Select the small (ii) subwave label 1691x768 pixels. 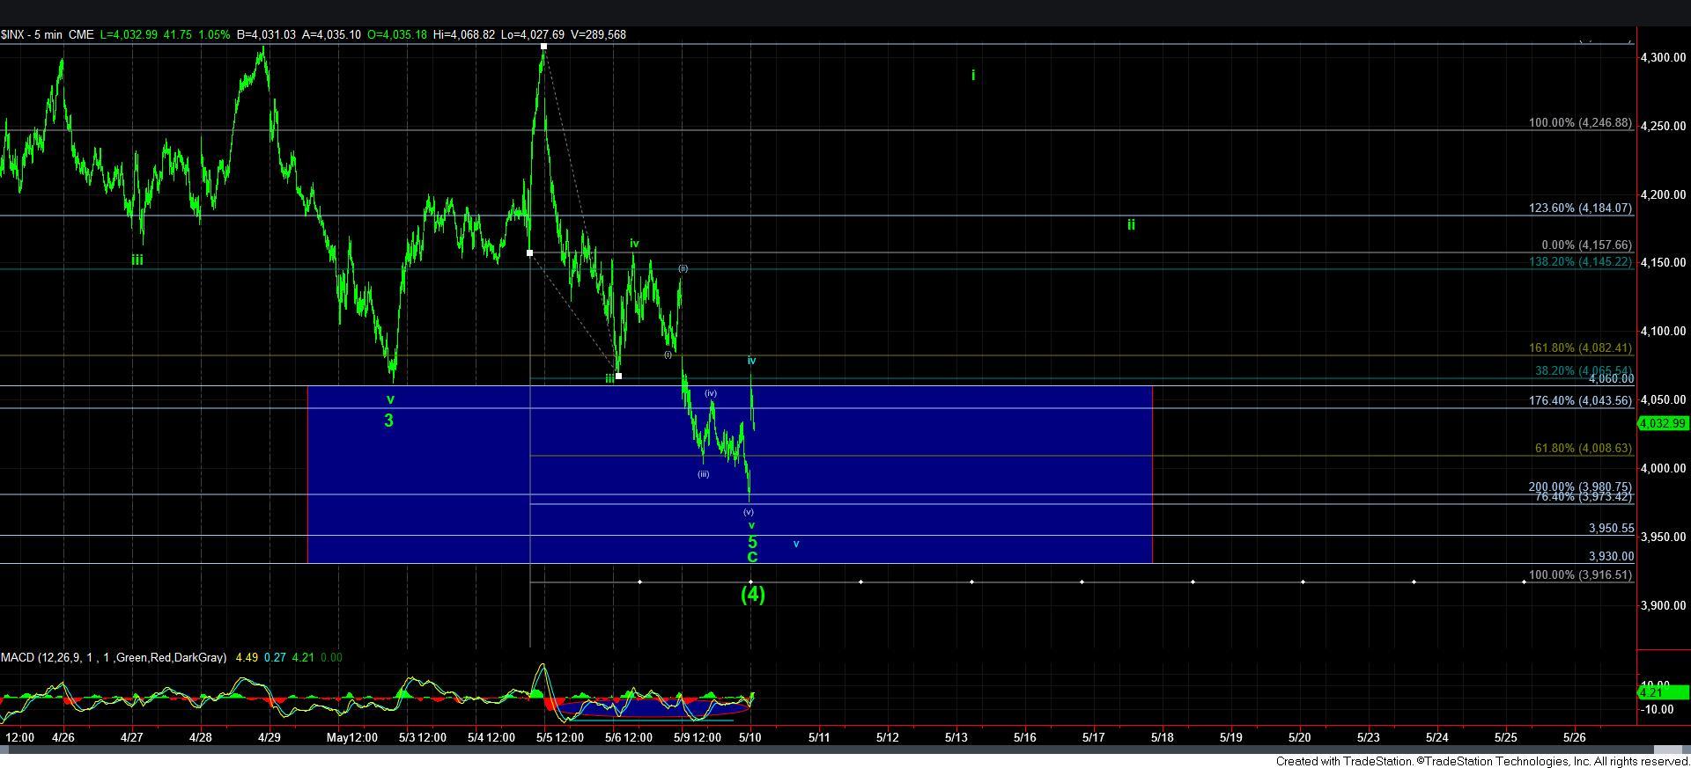click(x=683, y=268)
